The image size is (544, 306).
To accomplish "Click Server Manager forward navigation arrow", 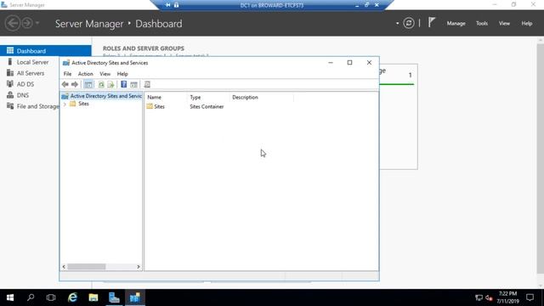I will tap(27, 23).
